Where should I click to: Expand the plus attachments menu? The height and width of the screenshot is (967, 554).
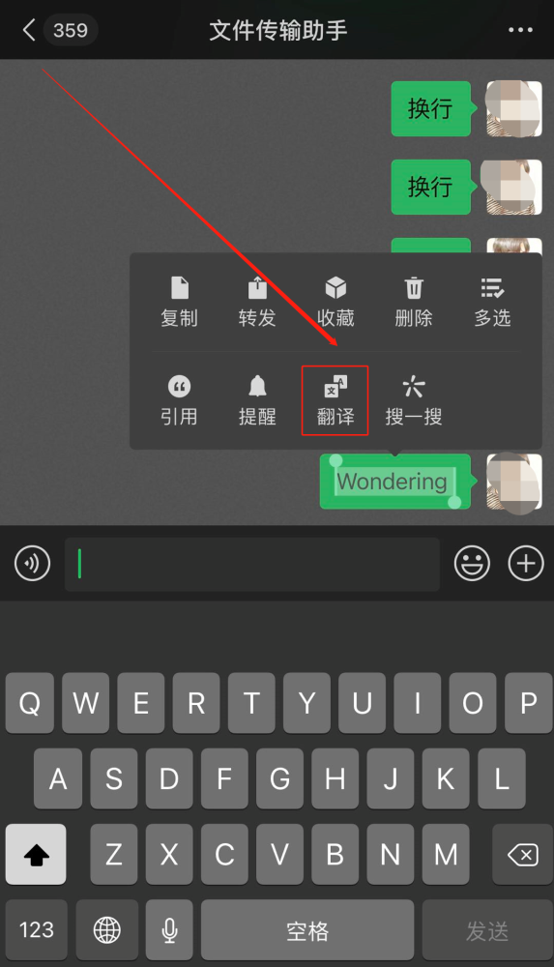pos(526,563)
